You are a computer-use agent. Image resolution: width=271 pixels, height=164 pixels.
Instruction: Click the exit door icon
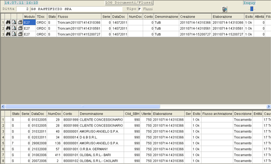(x=225, y=9)
